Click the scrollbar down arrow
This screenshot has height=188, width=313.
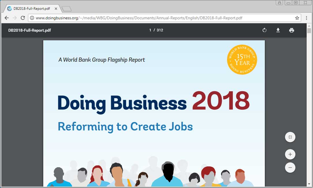(309, 185)
